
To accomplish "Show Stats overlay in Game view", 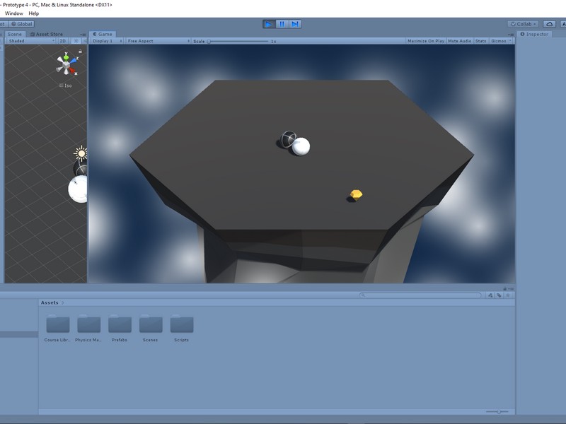I will (x=481, y=41).
